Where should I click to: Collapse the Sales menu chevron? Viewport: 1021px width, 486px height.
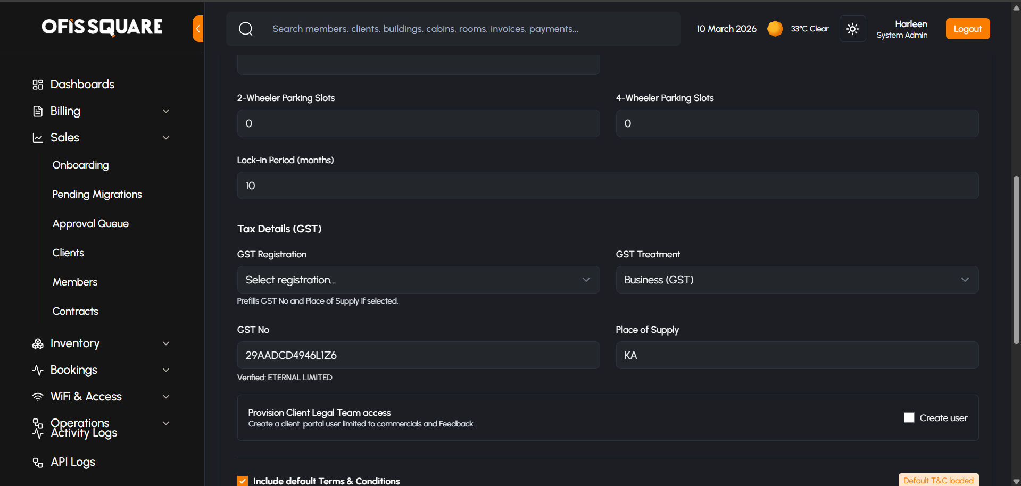tap(166, 138)
